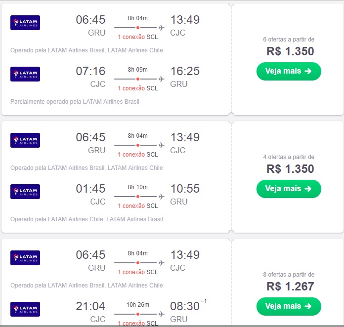Click "1 conexão" under the 8h 10m duration

131,206
